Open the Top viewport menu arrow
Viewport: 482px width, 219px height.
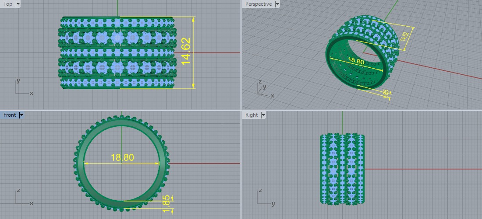18,4
